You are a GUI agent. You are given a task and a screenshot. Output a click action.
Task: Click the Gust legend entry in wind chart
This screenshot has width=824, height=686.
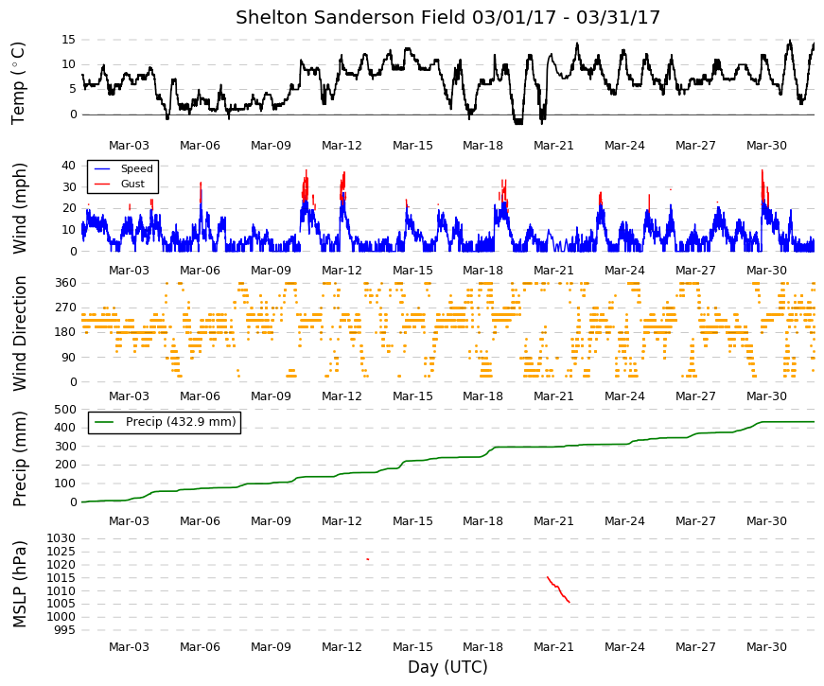click(132, 184)
